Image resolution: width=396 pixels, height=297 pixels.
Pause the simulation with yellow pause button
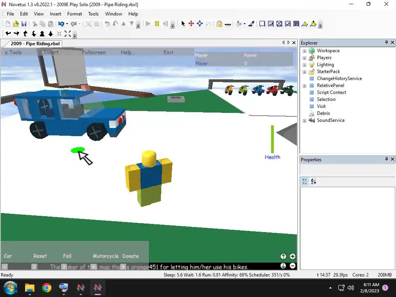click(157, 24)
